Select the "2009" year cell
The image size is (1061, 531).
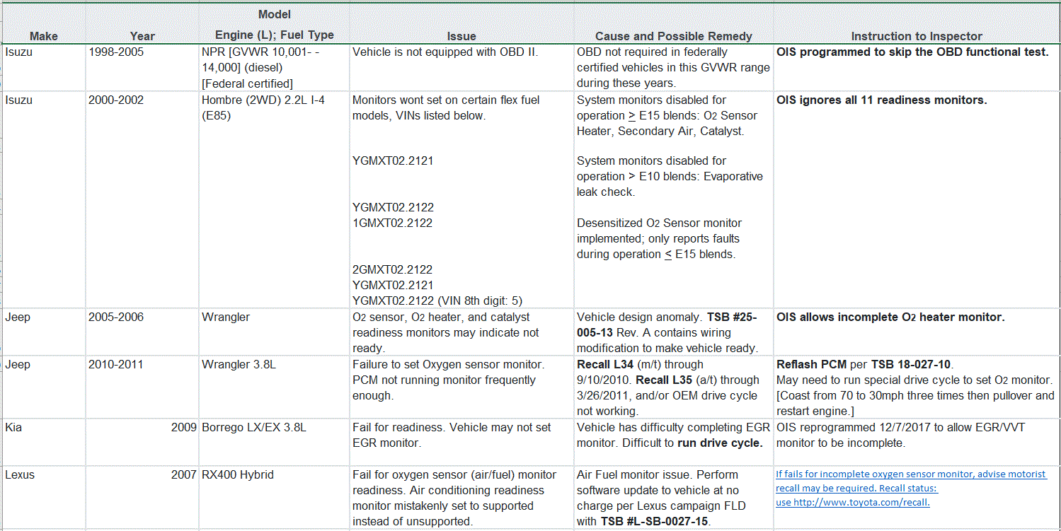pyautogui.click(x=142, y=443)
